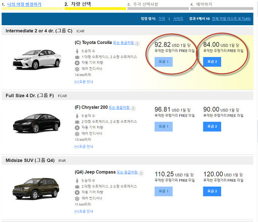Click automatic transmission icon for Jeep Compass
Viewport: 258px width, 222px height.
77,192
